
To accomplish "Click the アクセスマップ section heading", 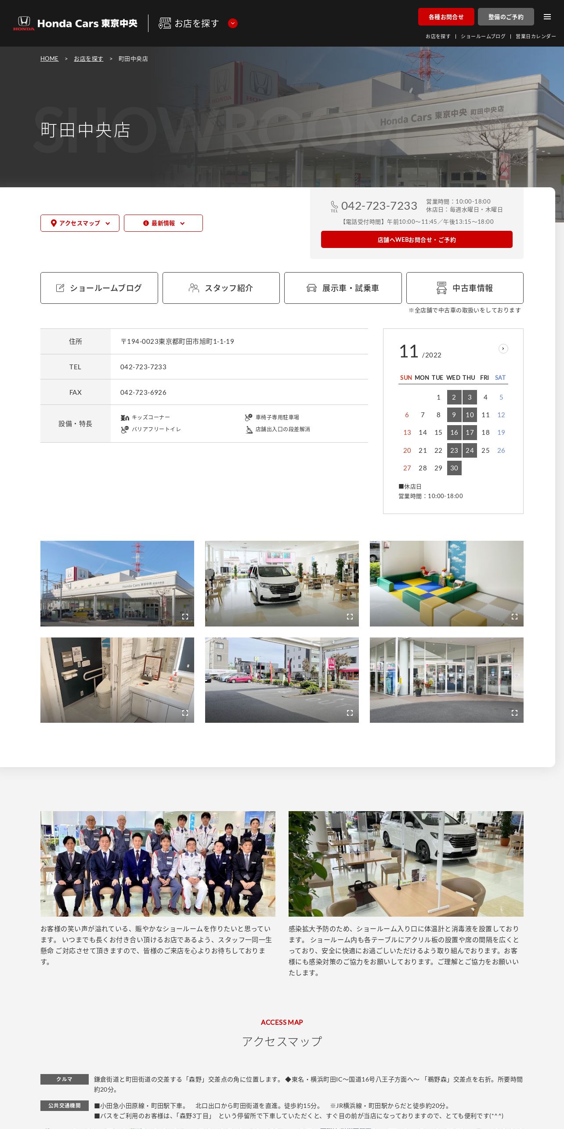I will pos(282,1042).
